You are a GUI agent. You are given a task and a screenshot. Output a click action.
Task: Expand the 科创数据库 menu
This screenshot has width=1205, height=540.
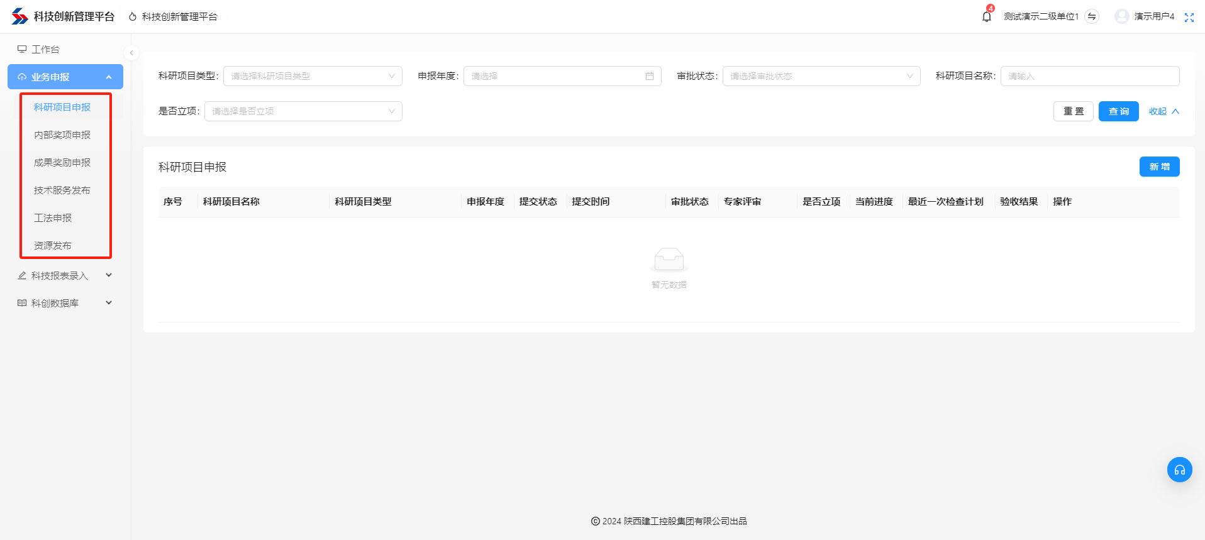point(65,303)
